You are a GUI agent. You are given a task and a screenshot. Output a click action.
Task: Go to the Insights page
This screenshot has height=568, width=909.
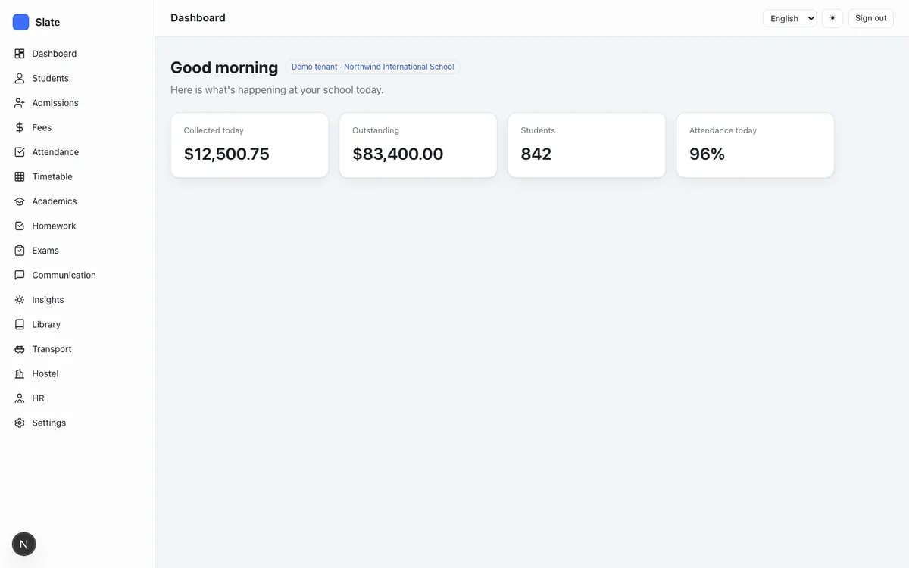pyautogui.click(x=48, y=300)
